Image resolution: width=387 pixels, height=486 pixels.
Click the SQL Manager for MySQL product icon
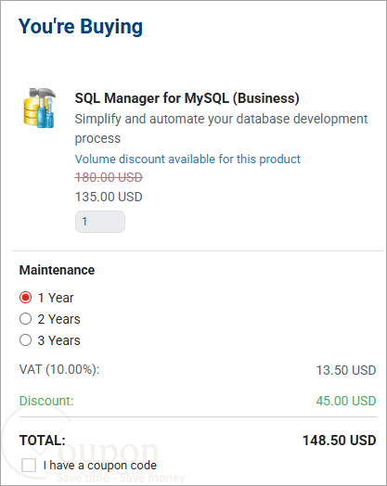(x=40, y=108)
